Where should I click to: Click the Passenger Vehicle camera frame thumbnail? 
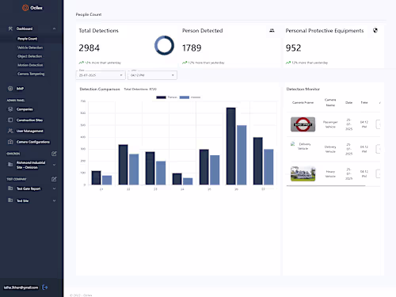point(303,124)
